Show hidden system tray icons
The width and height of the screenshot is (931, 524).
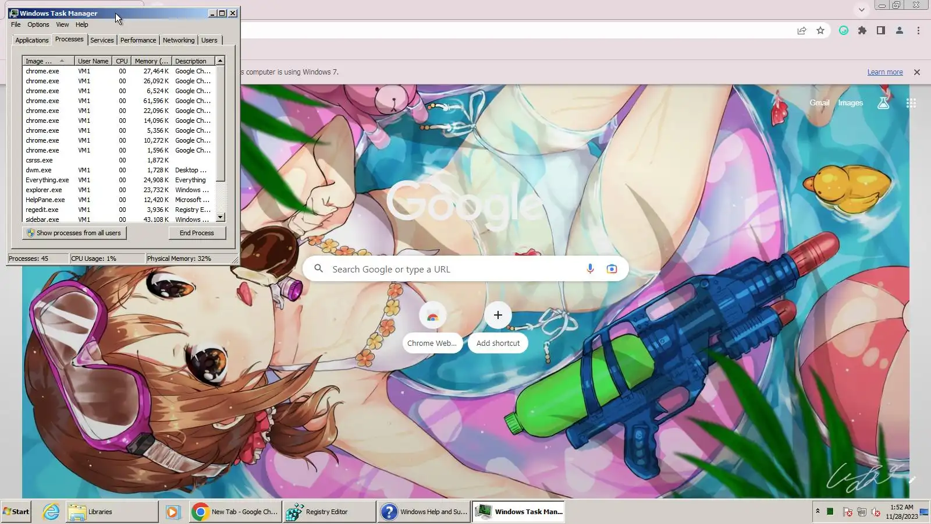coord(818,511)
